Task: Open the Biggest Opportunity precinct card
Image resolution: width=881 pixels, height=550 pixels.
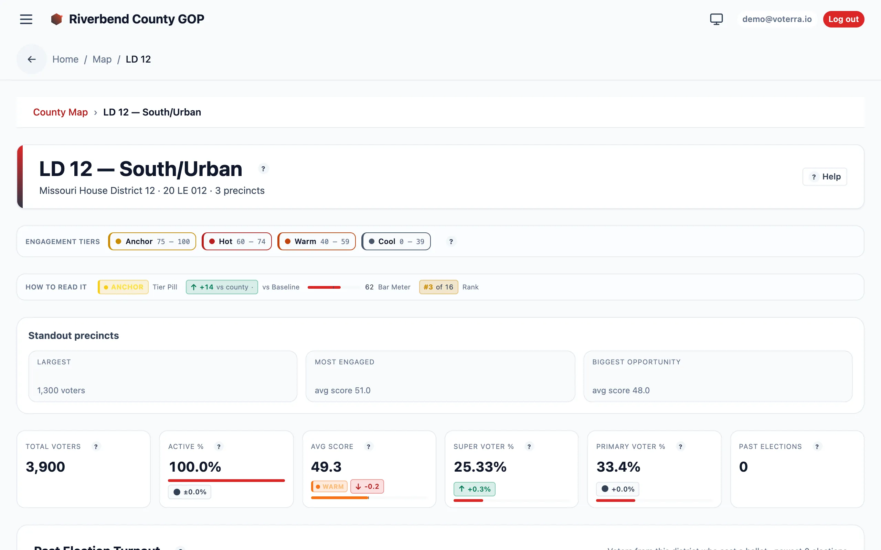Action: [718, 376]
